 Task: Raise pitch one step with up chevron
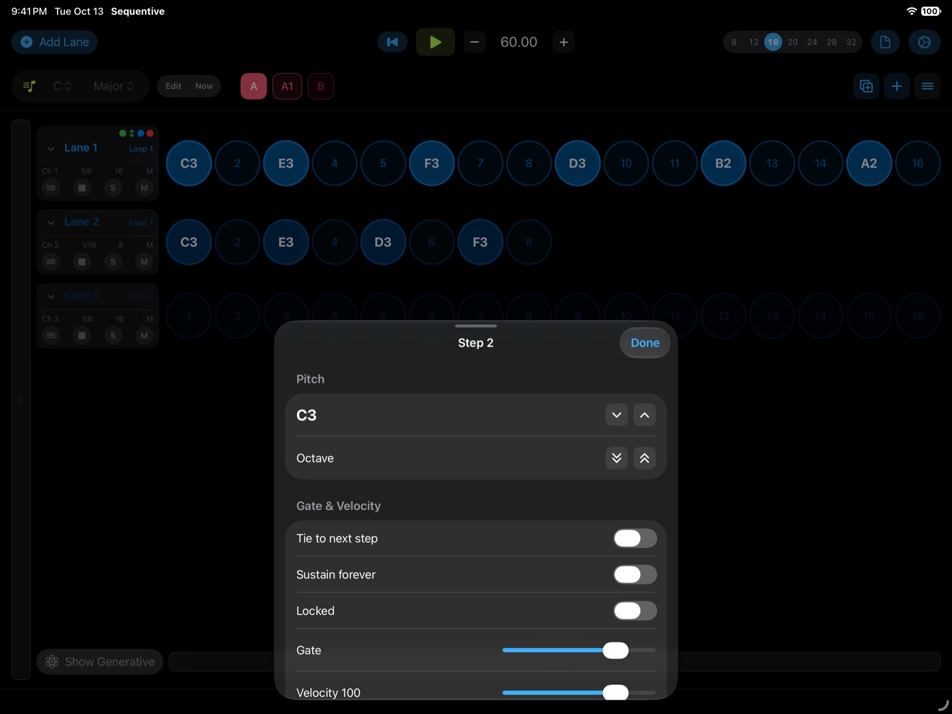coord(644,415)
